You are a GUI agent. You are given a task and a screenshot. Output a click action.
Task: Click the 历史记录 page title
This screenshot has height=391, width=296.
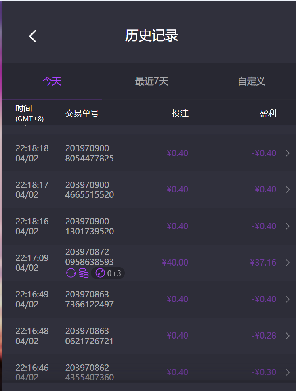[x=151, y=36]
